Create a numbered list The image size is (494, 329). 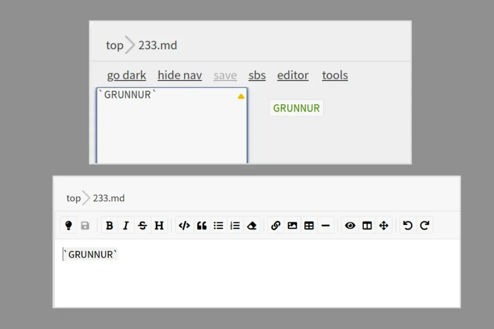pos(235,225)
